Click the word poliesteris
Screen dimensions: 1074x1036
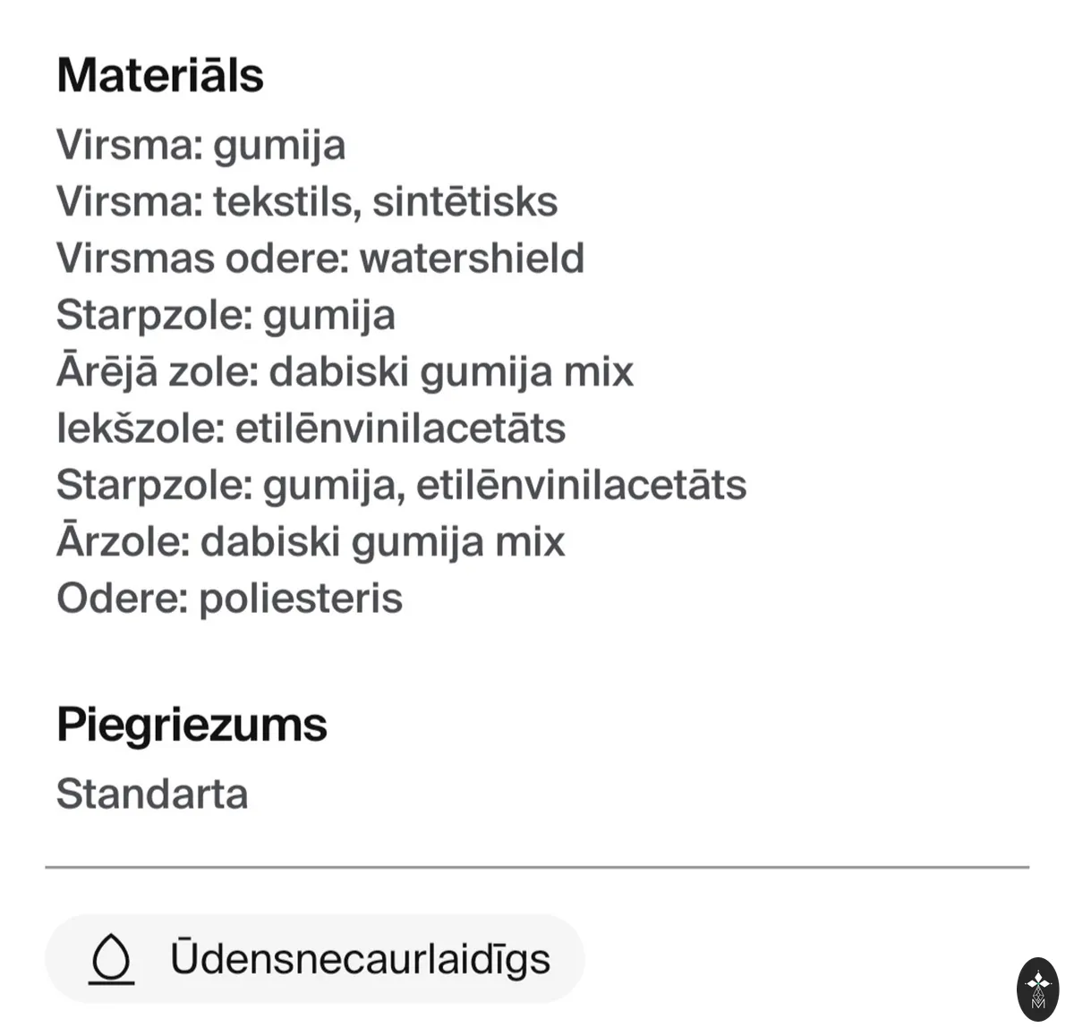(301, 599)
